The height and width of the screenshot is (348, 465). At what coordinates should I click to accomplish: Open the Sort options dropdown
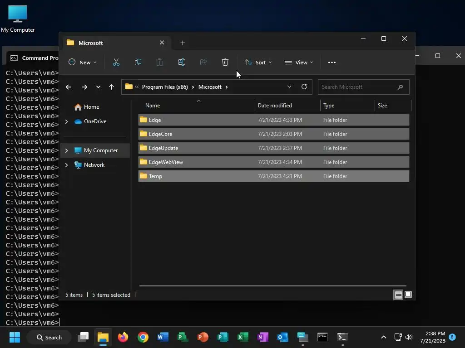[x=258, y=63]
